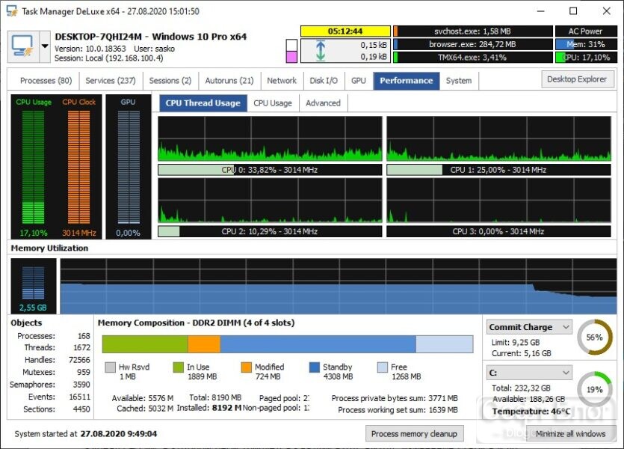Click the Commit Charge 56% ring gauge

tap(595, 337)
